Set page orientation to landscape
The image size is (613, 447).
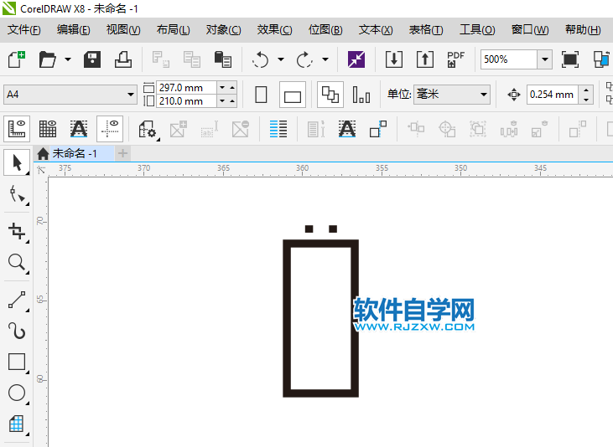pyautogui.click(x=293, y=95)
